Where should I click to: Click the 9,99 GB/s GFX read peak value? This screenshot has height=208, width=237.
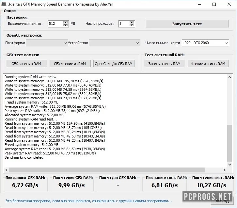(x=71, y=185)
